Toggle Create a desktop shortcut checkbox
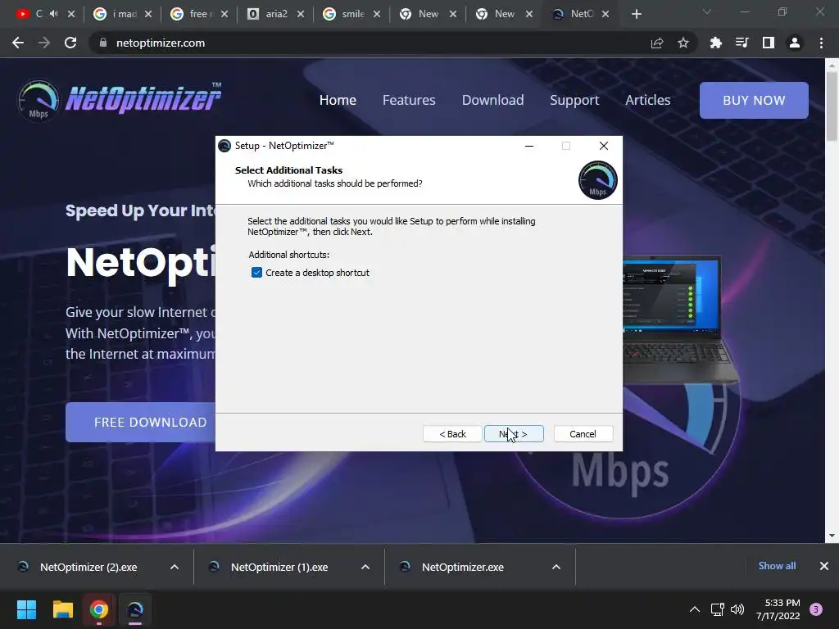Viewport: 839px width, 629px height. tap(256, 273)
